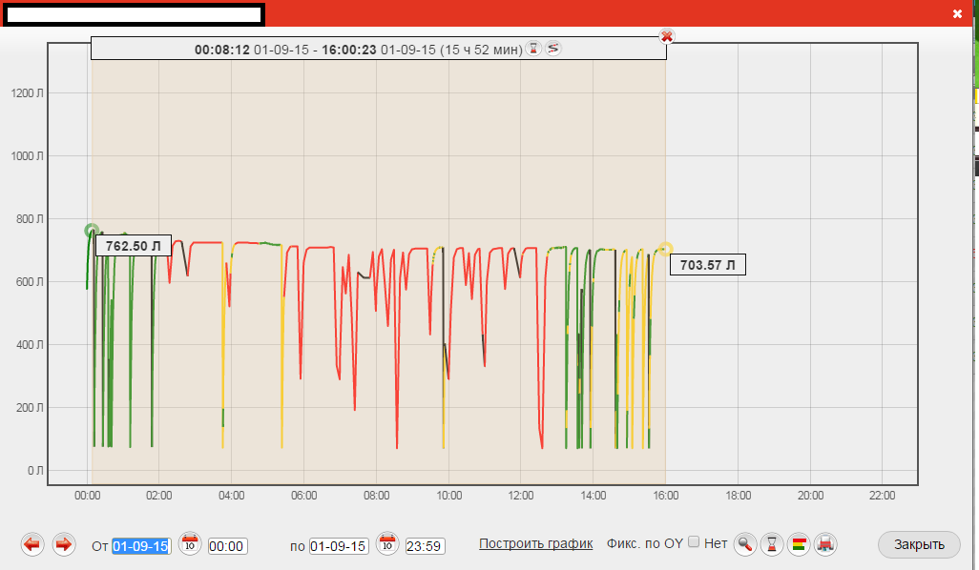Click the end time field '23:59'
The width and height of the screenshot is (979, 570).
click(425, 546)
